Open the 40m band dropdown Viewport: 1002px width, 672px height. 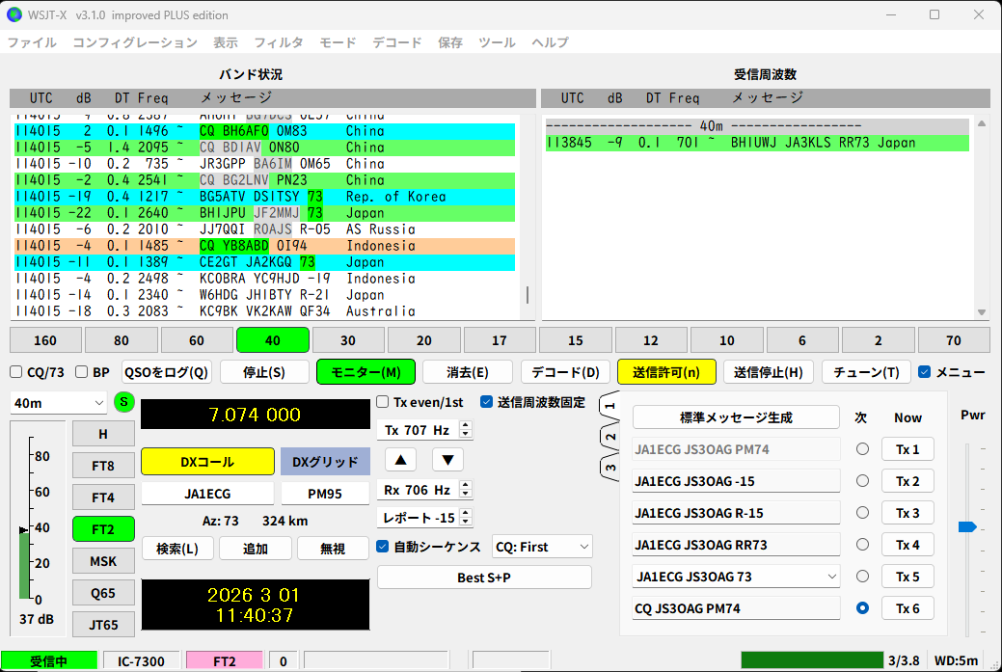(x=58, y=403)
